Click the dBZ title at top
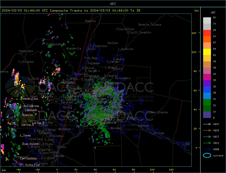 click(x=113, y=4)
